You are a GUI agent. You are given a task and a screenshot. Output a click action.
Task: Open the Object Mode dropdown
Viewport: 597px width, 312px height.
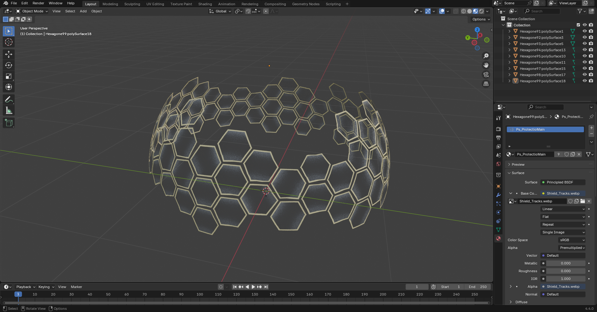coord(32,11)
